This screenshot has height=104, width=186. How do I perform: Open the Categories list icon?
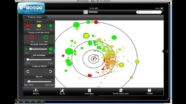(x=89, y=90)
